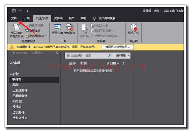This screenshot has width=191, height=132.
Task: Select the 未读 unread filter
Action: coord(83,63)
